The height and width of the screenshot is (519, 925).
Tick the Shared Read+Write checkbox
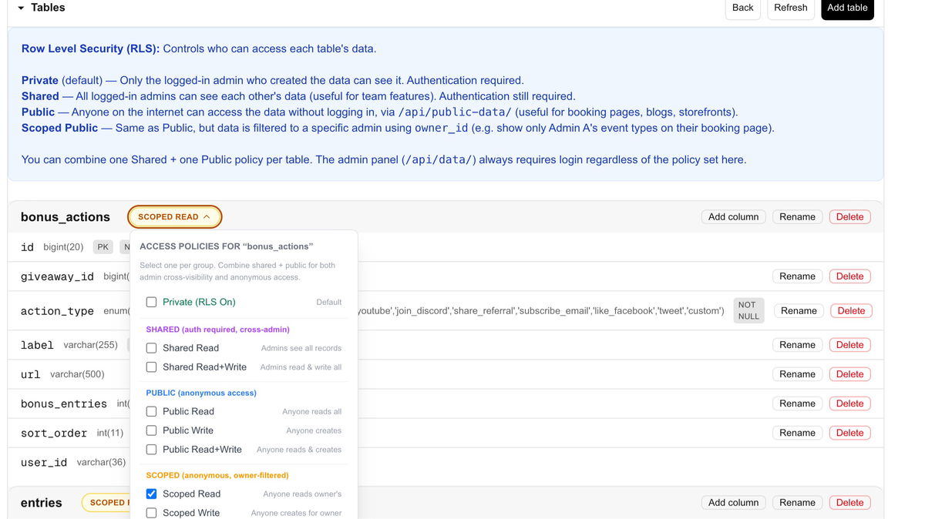(152, 367)
